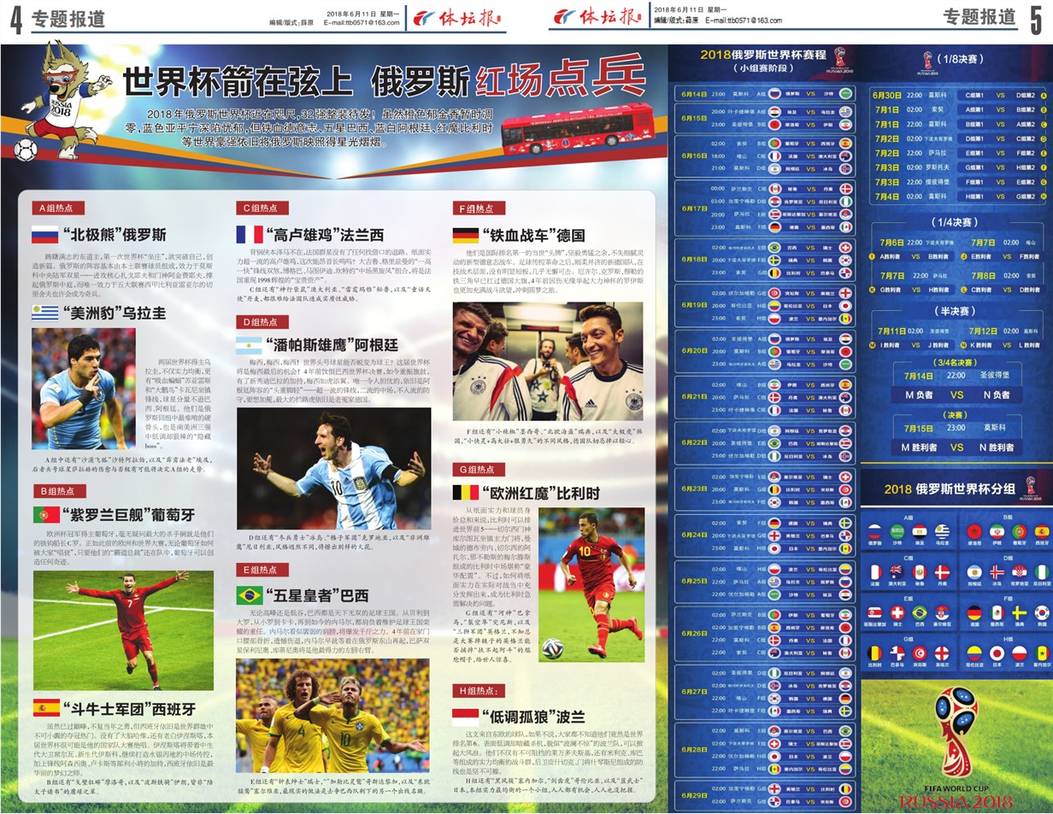Image resolution: width=1053 pixels, height=814 pixels.
Task: Click the Ronaldo celebration photo under Portugal
Action: pyautogui.click(x=123, y=630)
